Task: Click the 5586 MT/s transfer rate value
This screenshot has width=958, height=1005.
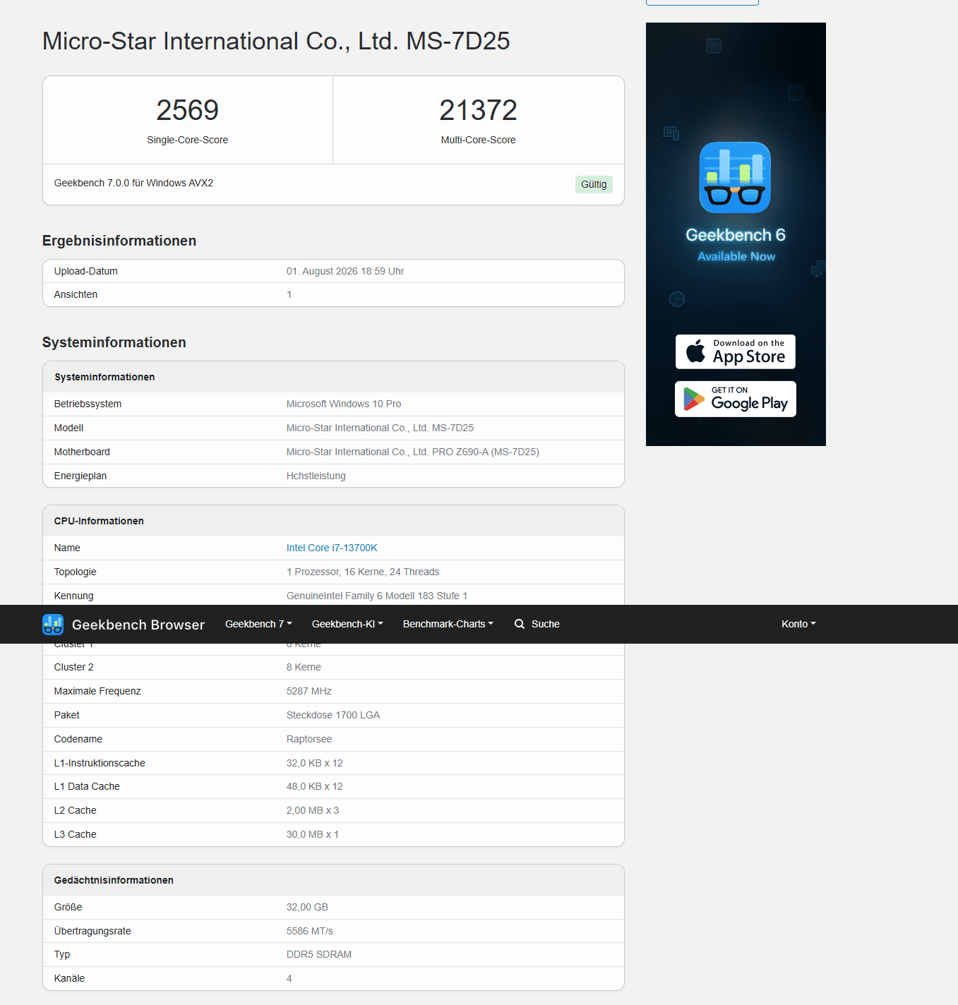Action: click(310, 931)
